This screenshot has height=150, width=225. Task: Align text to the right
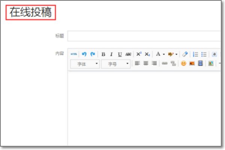(154, 63)
